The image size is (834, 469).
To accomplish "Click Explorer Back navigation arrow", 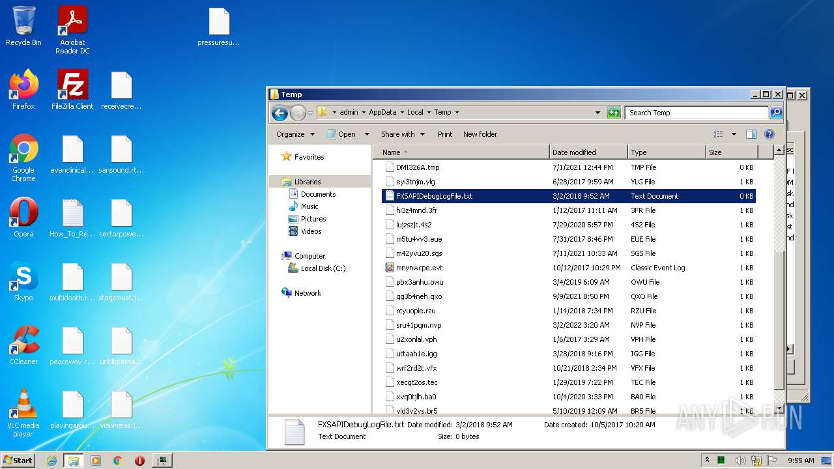I will (280, 113).
